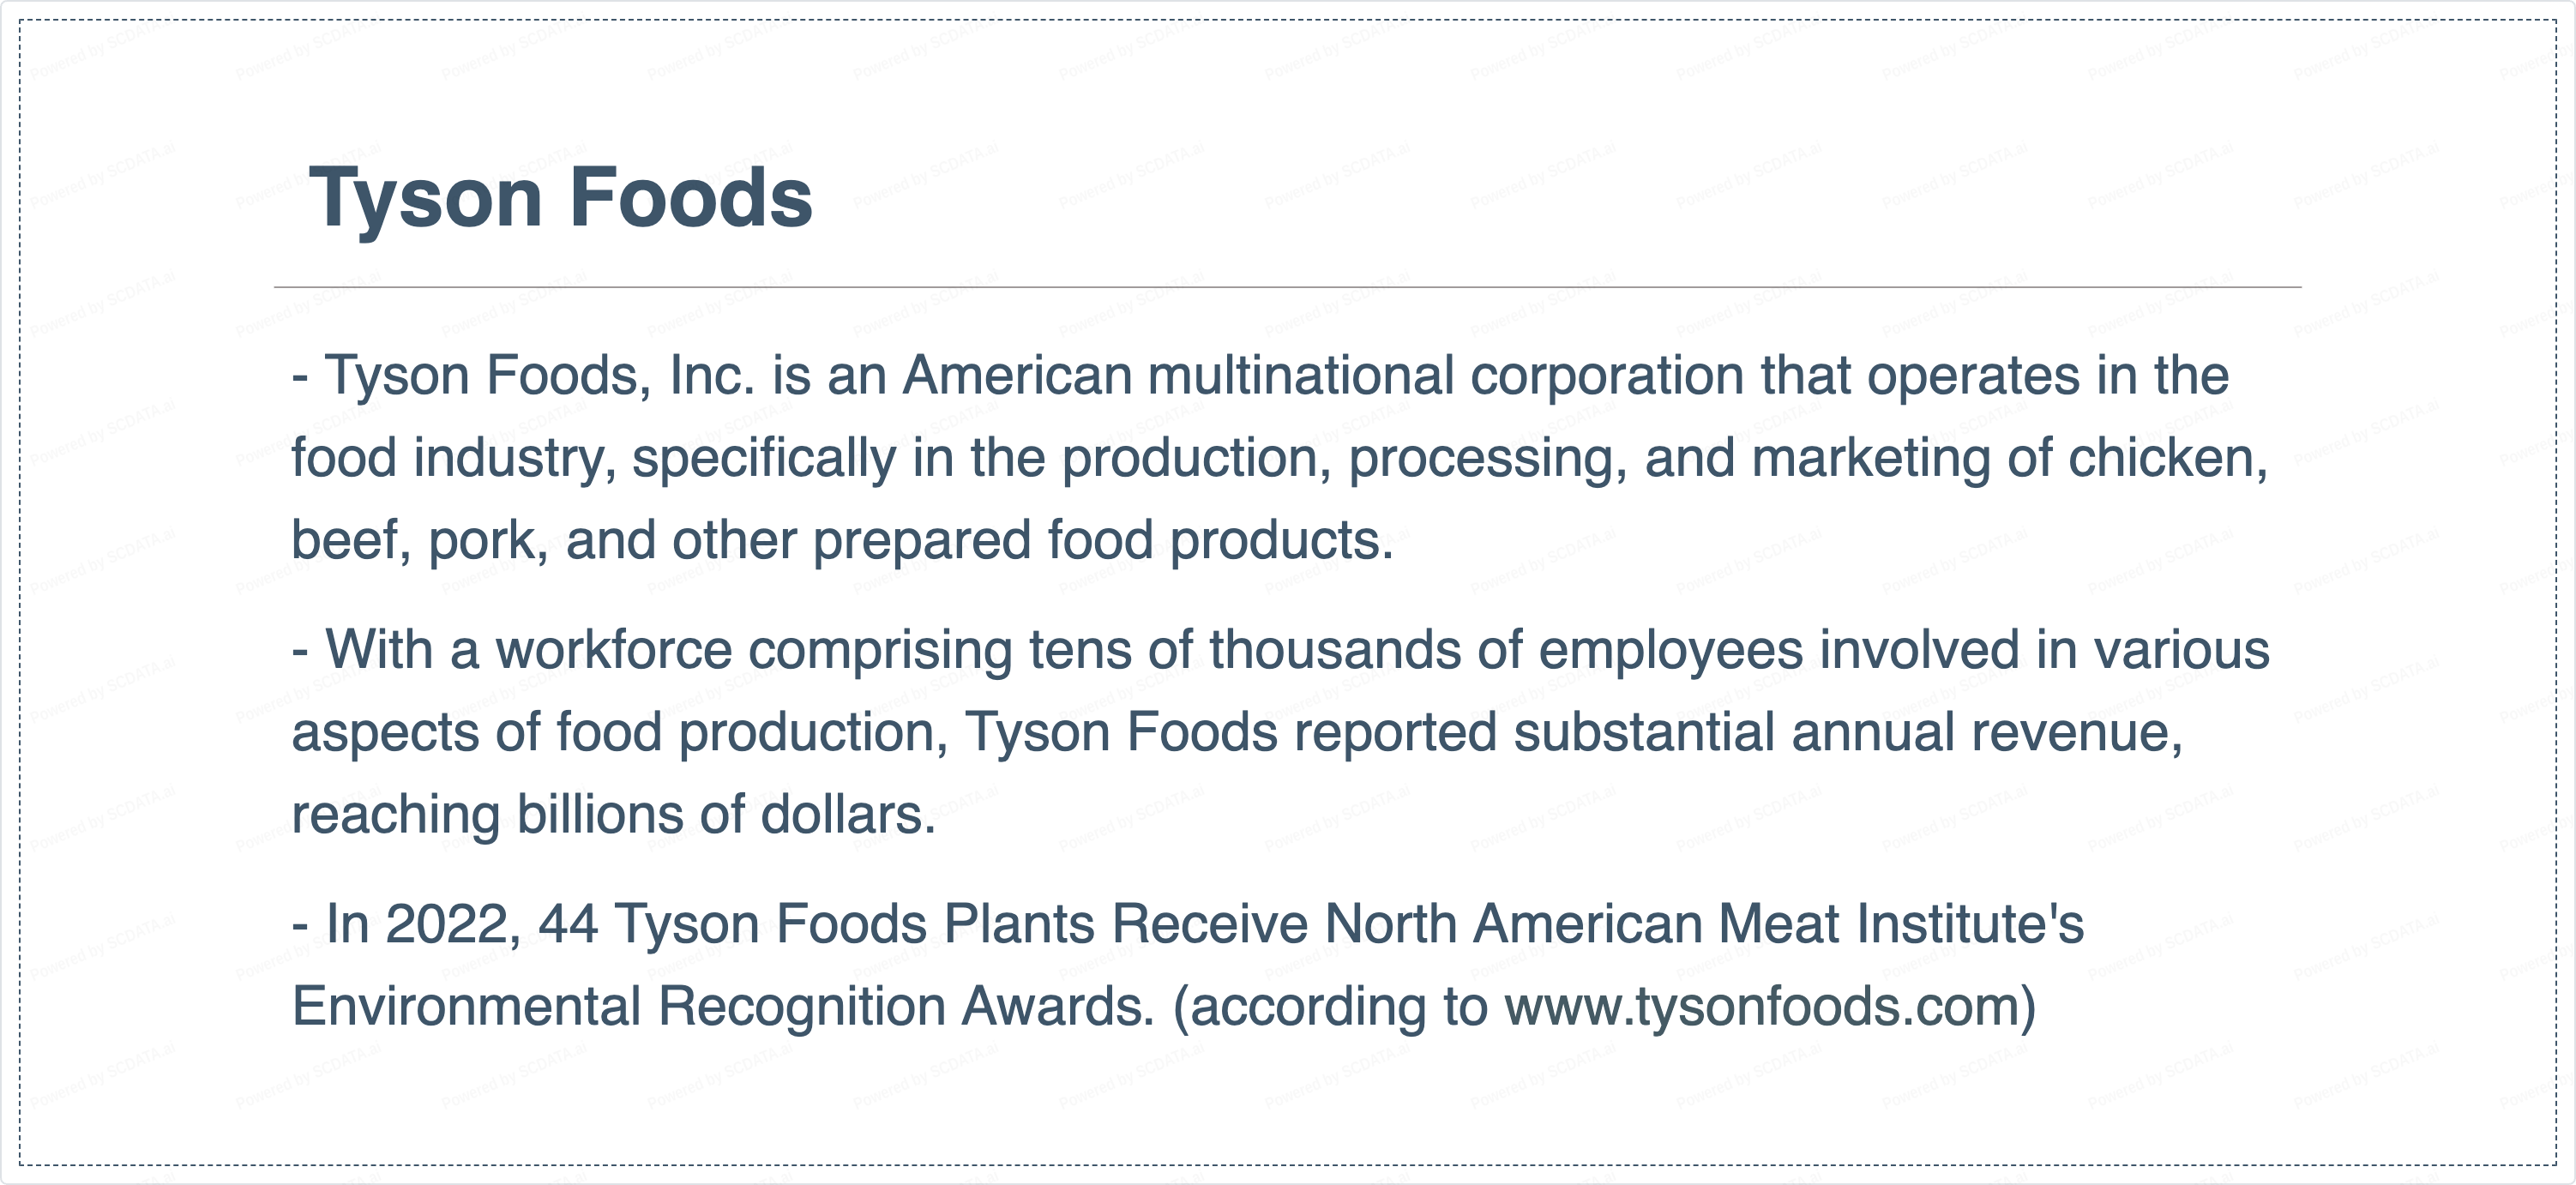
Task: Select the word "chicken" in the text
Action: (x=2165, y=458)
